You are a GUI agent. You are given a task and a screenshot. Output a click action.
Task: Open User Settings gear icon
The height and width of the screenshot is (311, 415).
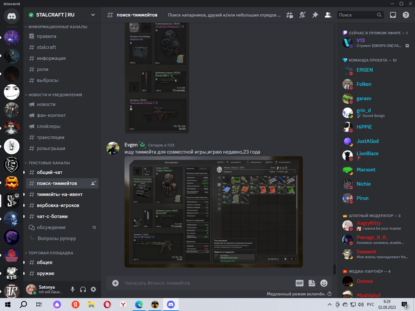click(93, 289)
